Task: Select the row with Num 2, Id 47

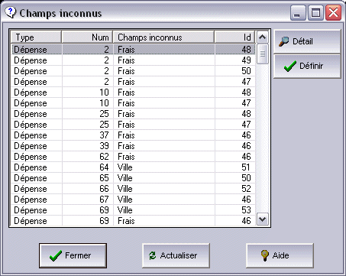Action: coord(133,82)
